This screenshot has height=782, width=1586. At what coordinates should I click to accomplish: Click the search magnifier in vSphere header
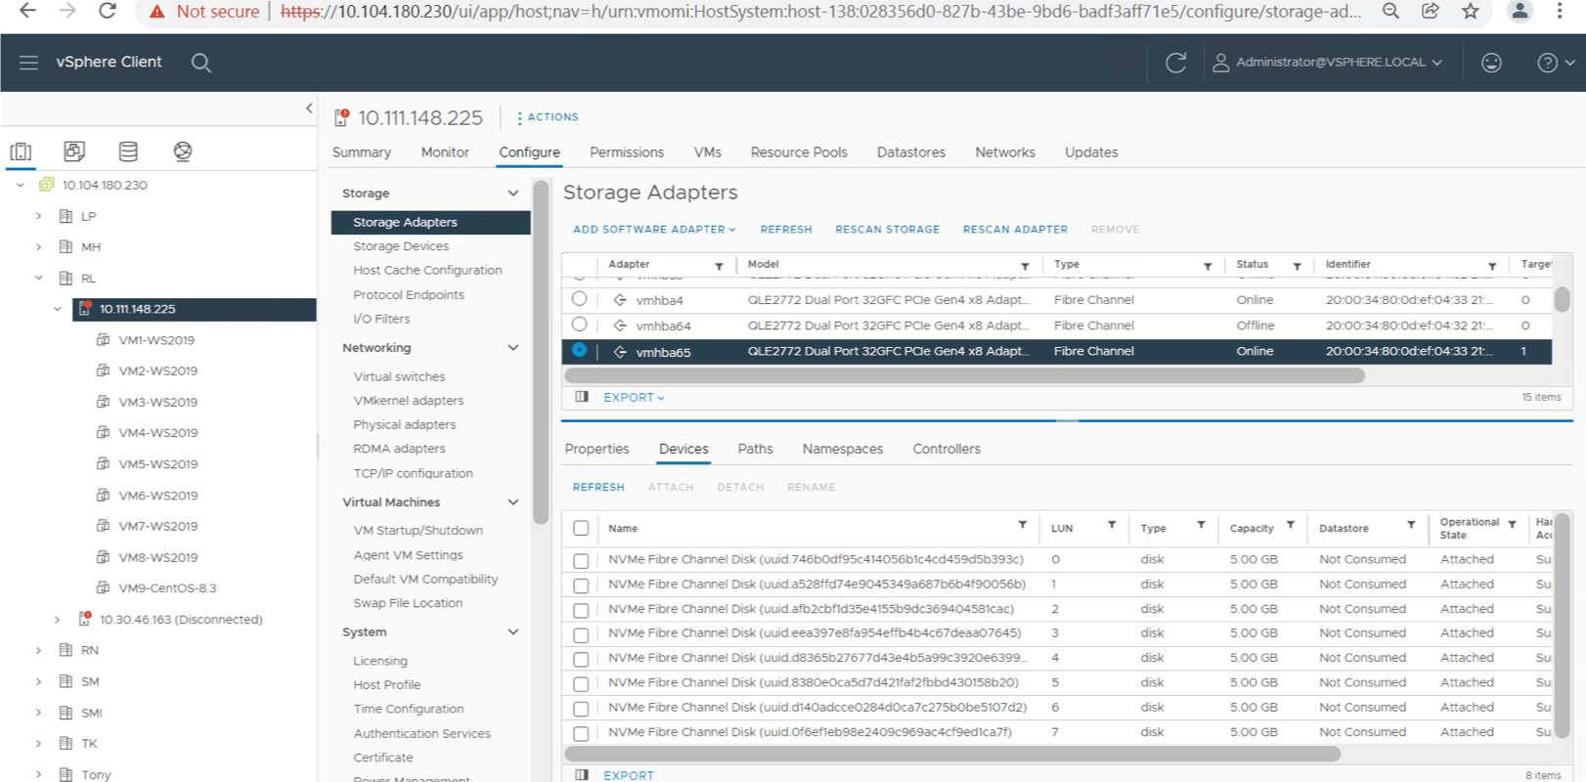tap(201, 63)
